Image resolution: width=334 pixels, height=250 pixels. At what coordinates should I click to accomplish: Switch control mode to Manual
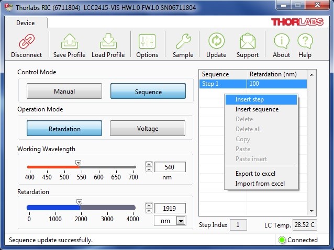pyautogui.click(x=64, y=92)
